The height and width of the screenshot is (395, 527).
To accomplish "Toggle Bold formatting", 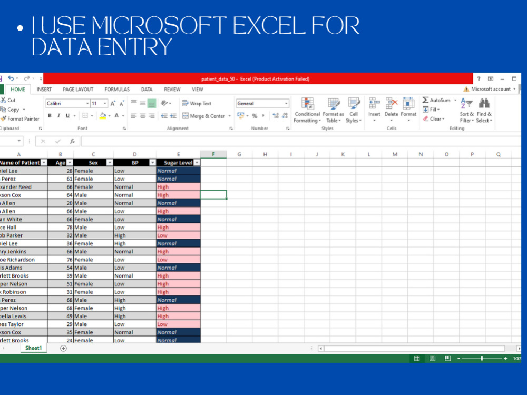I will coord(50,116).
